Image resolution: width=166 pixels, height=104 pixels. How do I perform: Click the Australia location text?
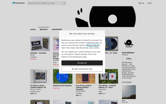tap(125, 55)
